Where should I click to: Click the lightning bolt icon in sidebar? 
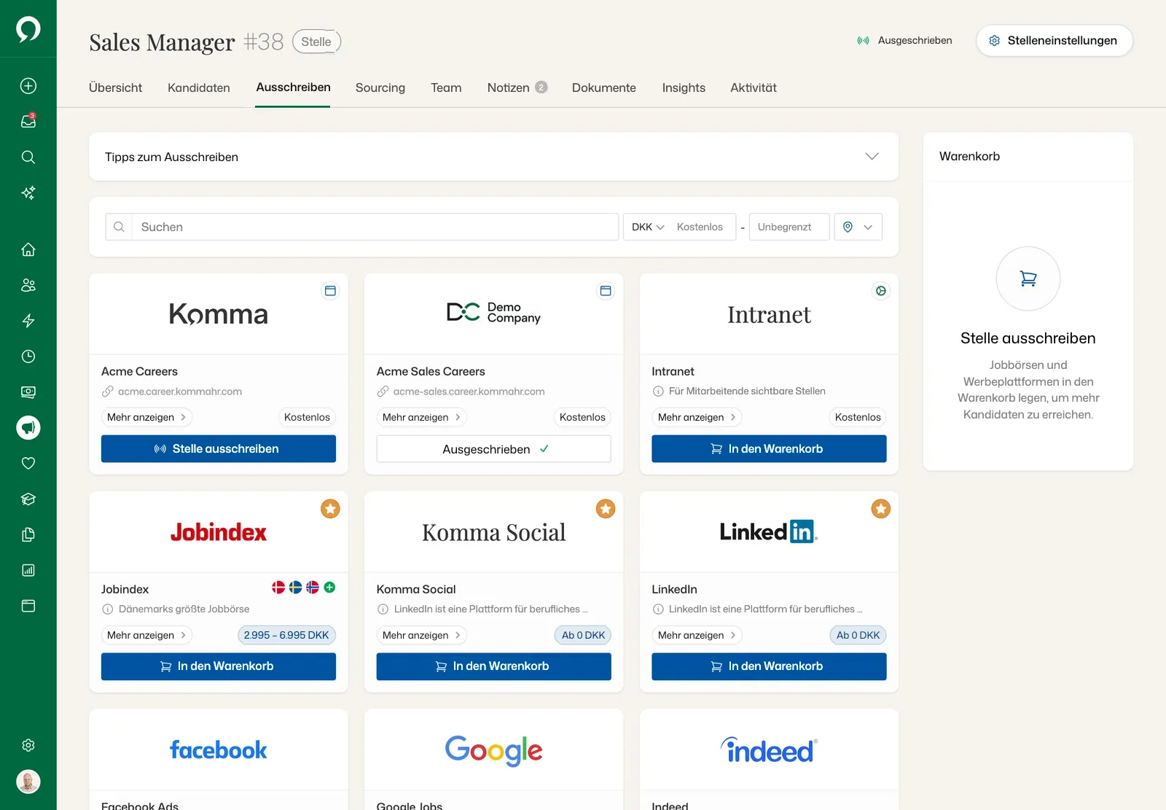(28, 321)
